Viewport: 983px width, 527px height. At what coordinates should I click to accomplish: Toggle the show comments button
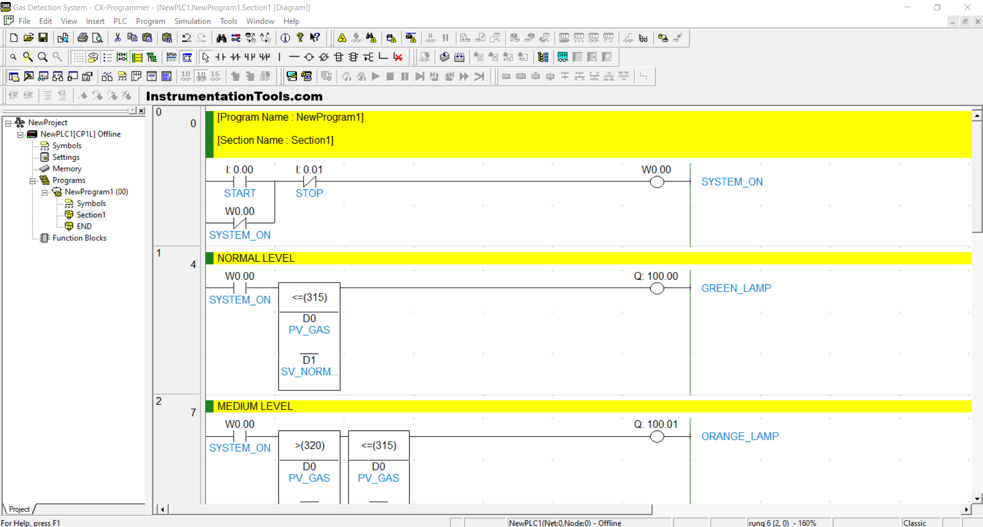coord(93,57)
